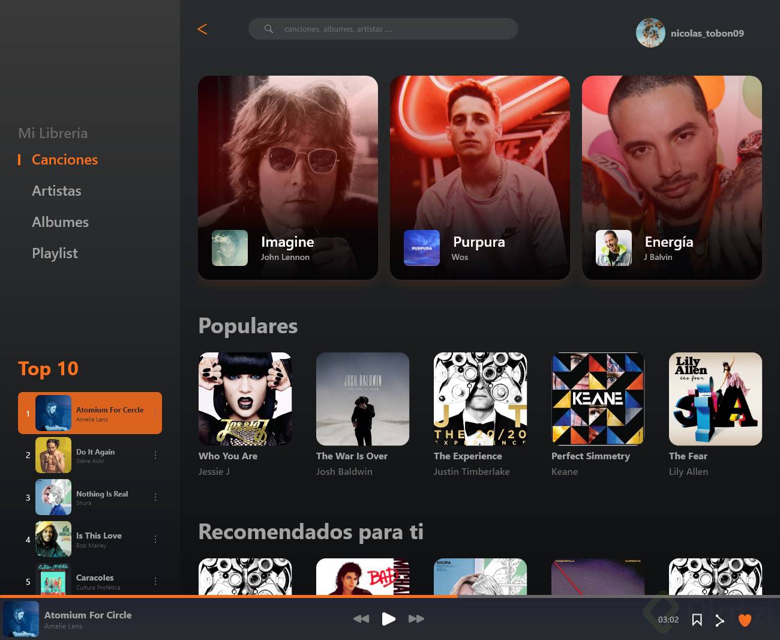Unlike the currently playing song via the heart
Image resolution: width=780 pixels, height=640 pixels.
point(745,619)
